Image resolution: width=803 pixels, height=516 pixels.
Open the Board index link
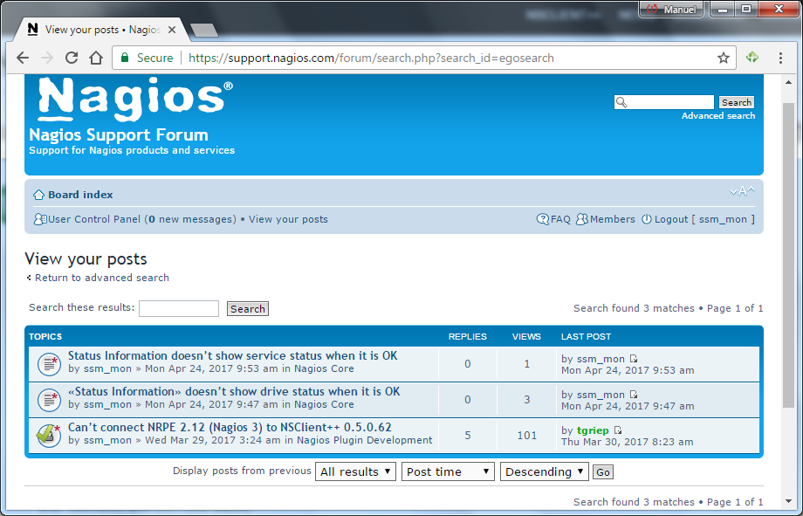80,195
